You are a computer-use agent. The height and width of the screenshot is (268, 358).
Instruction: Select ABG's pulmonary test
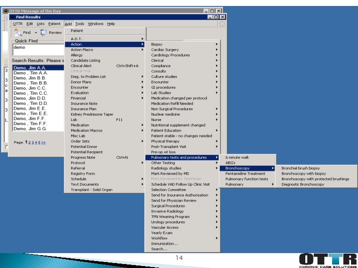click(x=247, y=163)
